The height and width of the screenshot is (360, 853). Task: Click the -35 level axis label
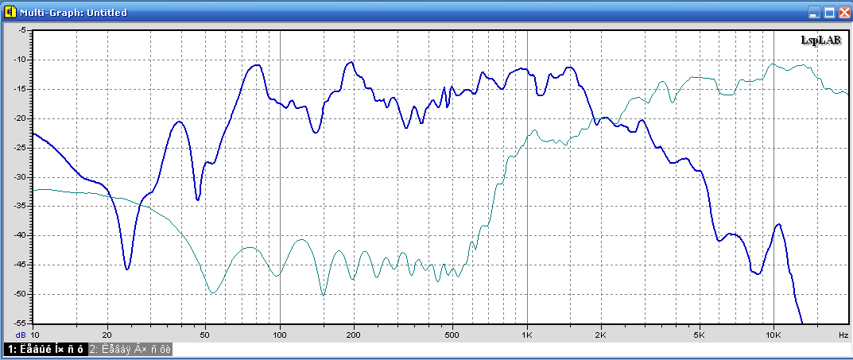[x=19, y=206]
